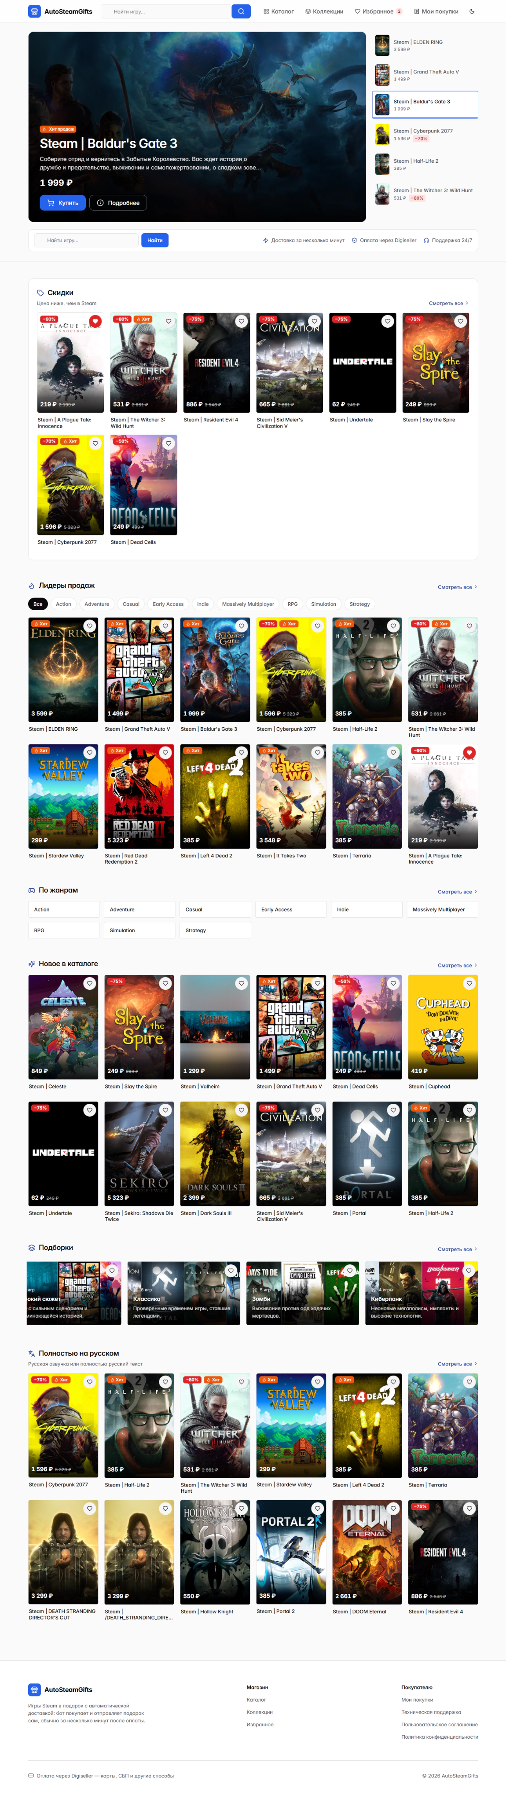The width and height of the screenshot is (506, 1802).
Task: Favorite the Portal card in new catalog
Action: [393, 1110]
